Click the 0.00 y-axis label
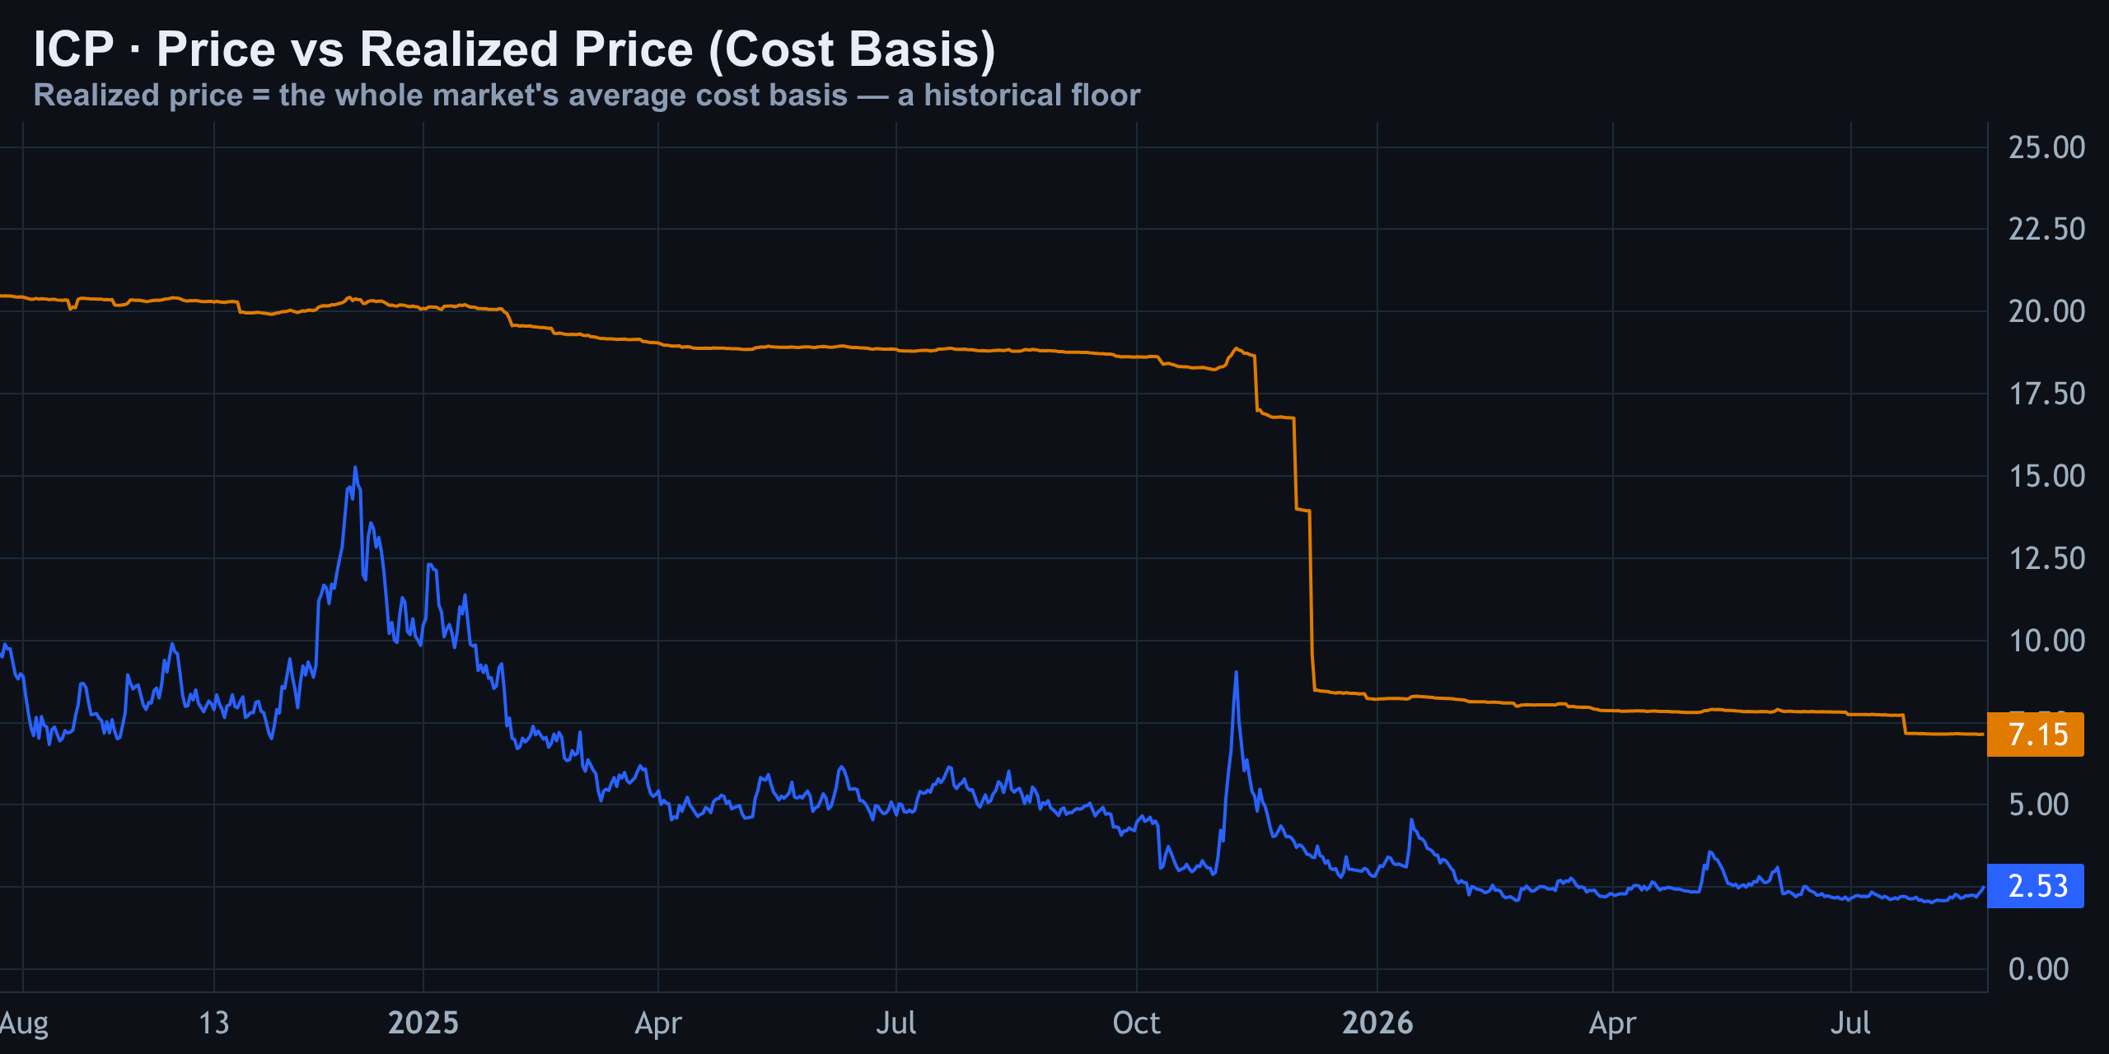 (x=2038, y=969)
